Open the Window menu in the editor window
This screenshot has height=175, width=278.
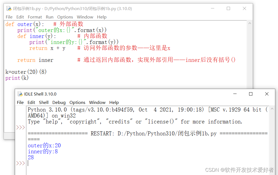[x=85, y=17]
